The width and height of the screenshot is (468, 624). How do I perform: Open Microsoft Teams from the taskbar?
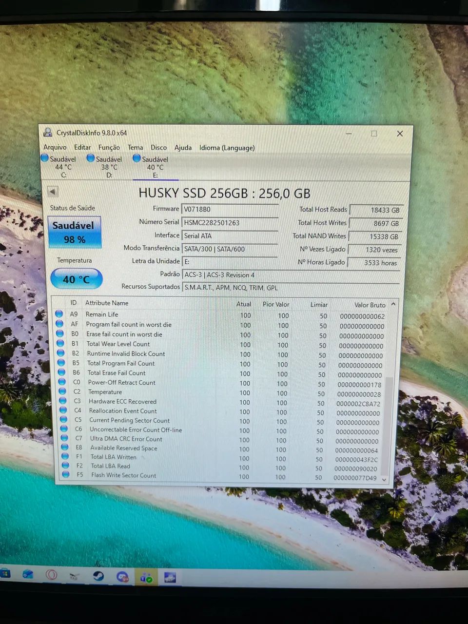coord(146,578)
